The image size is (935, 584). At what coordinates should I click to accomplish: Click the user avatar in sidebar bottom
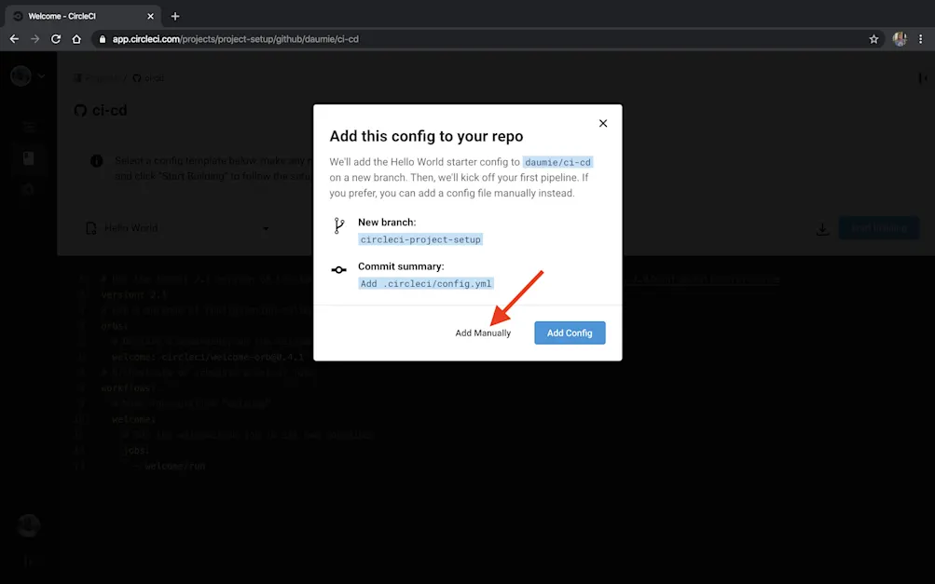pyautogui.click(x=28, y=525)
